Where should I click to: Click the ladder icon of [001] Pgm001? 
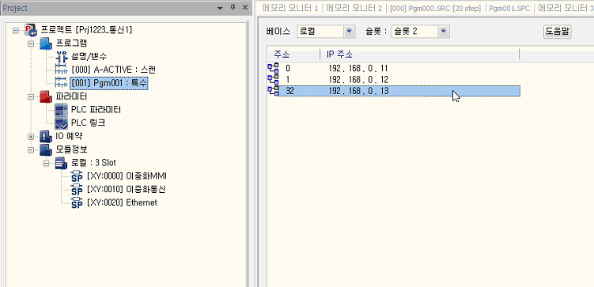tap(61, 83)
